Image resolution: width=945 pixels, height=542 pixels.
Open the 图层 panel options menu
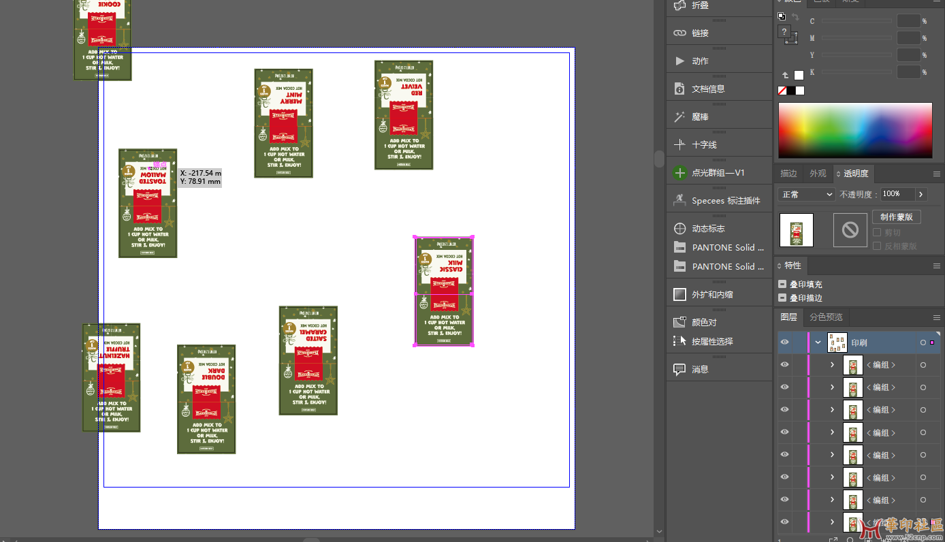tap(936, 317)
